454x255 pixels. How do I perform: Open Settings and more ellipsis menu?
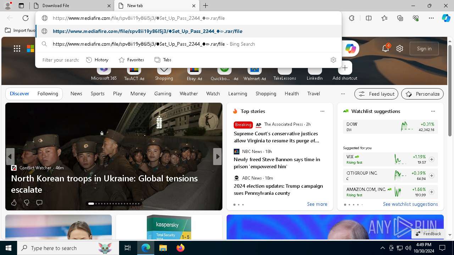tap(431, 18)
